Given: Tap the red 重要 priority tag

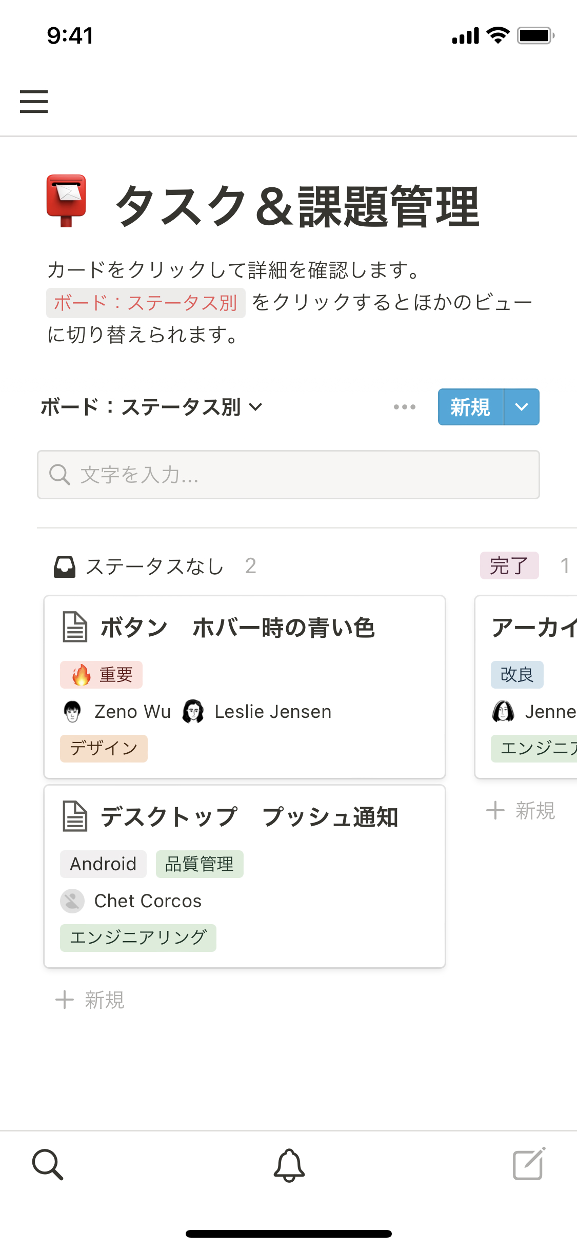Looking at the screenshot, I should 102,675.
